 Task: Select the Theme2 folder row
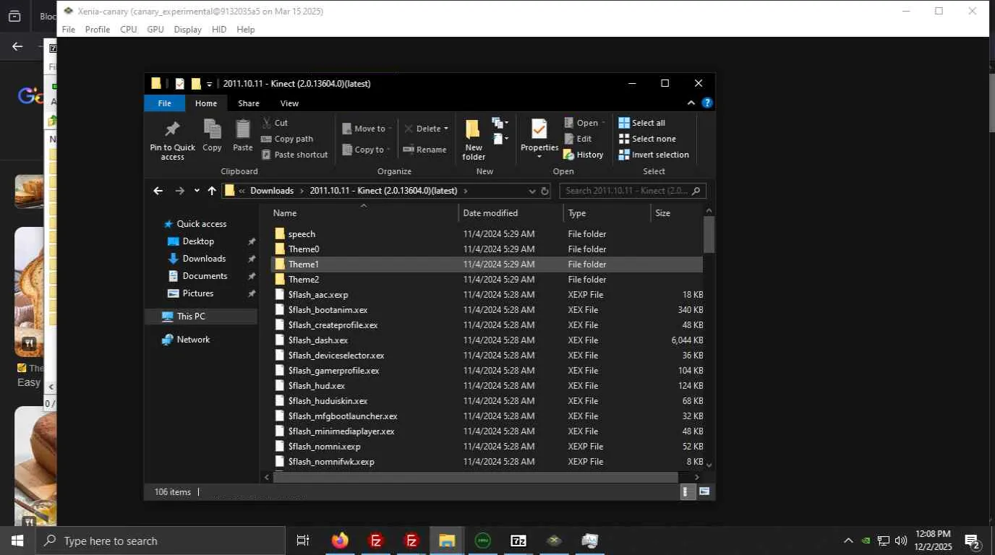point(487,280)
